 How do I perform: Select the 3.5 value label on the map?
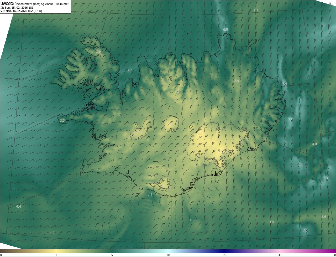pos(62,120)
